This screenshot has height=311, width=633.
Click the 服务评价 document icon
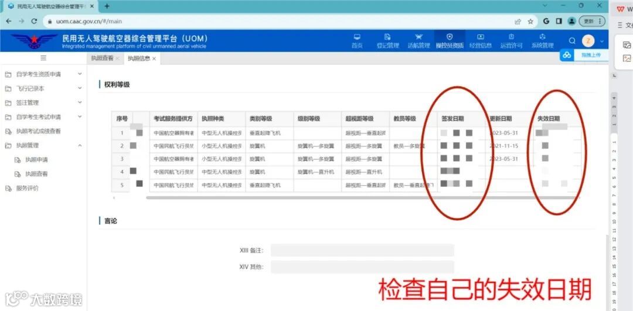tap(8, 188)
